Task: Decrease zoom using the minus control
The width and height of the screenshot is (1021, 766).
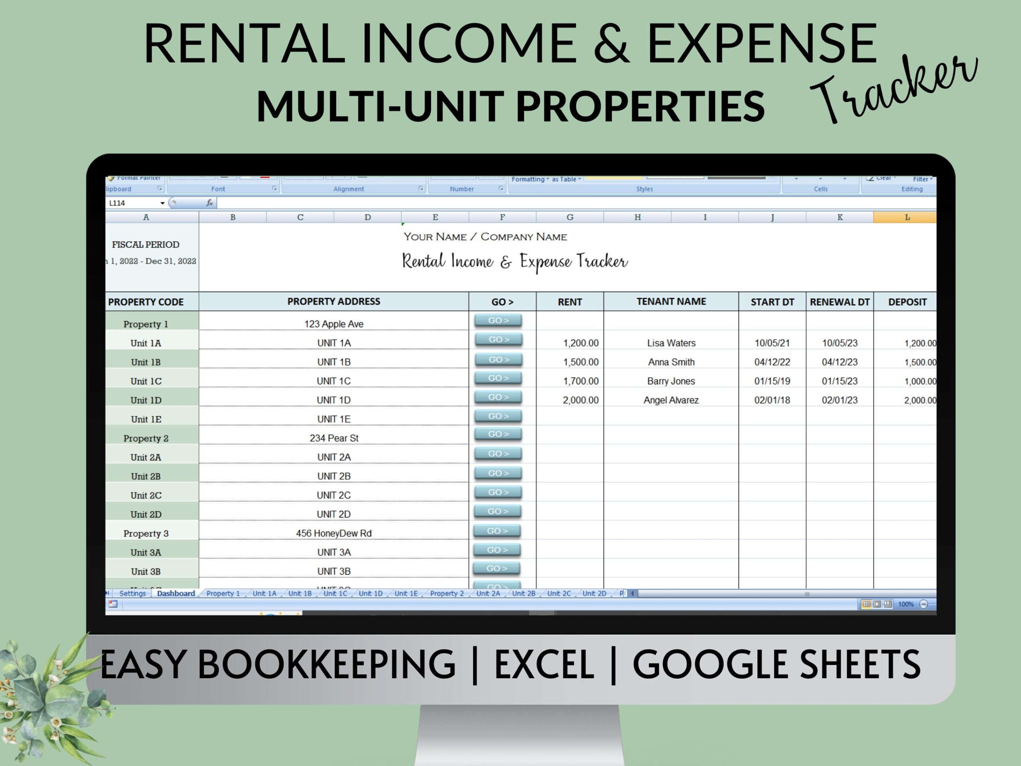Action: click(924, 604)
